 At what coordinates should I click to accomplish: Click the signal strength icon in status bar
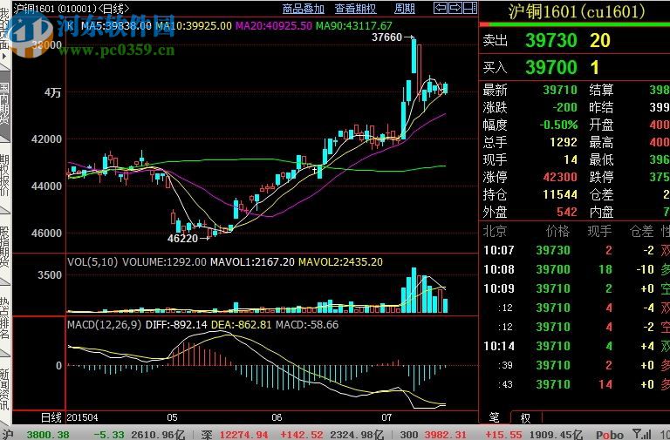[x=641, y=434]
